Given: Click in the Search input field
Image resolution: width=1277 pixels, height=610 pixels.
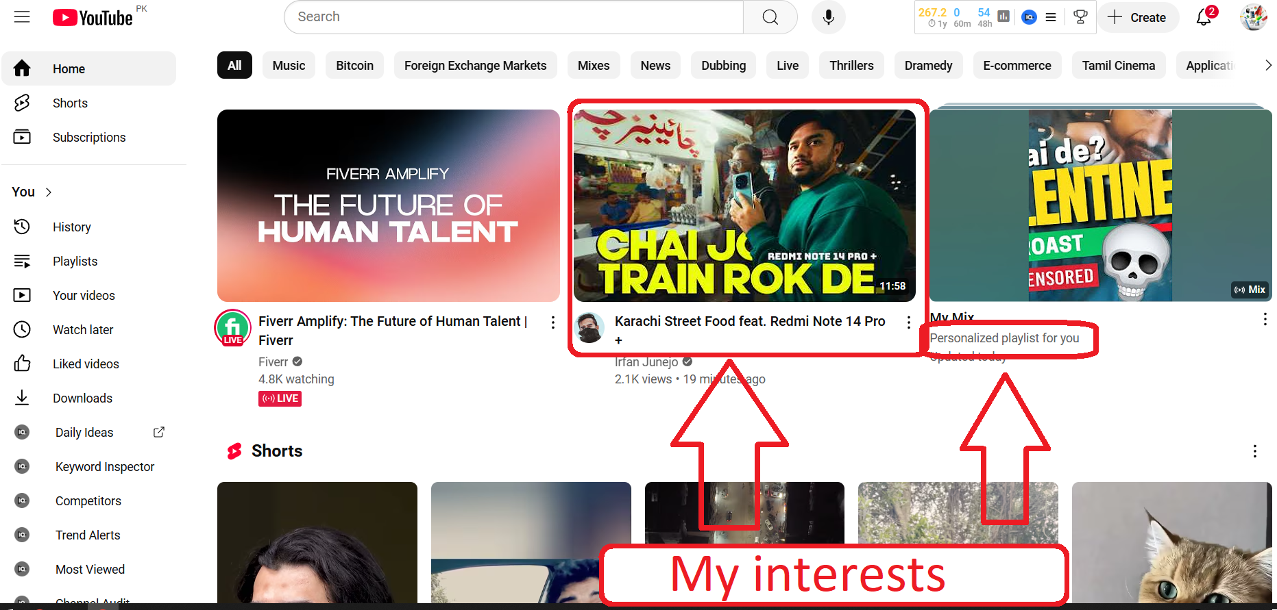Looking at the screenshot, I should (x=514, y=17).
